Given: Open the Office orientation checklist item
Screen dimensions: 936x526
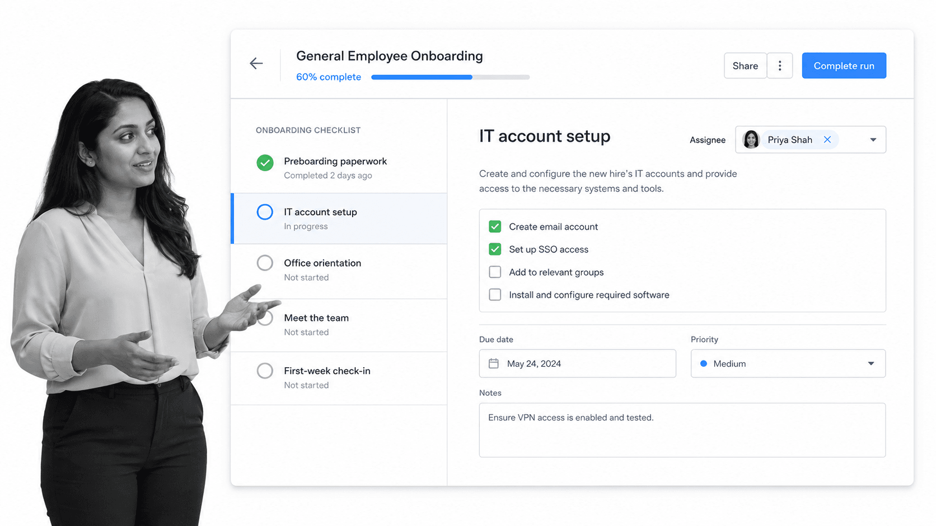Looking at the screenshot, I should [x=339, y=271].
